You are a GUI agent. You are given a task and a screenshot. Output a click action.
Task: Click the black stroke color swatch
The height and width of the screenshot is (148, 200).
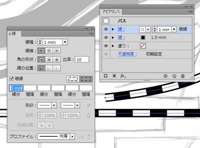tap(143, 37)
